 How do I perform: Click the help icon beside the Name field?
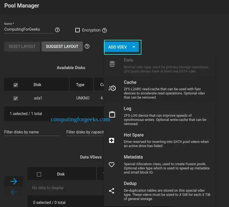pyautogui.click(x=57, y=30)
